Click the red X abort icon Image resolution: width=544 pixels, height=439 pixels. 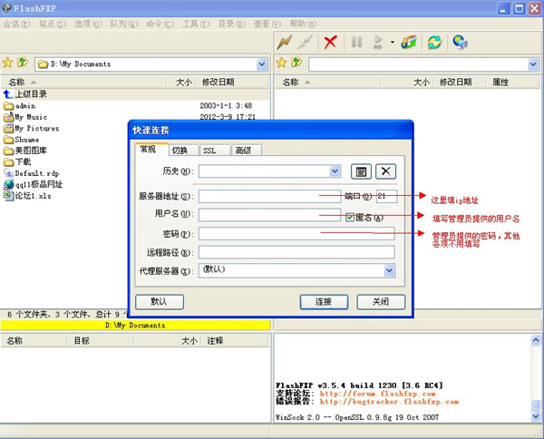pos(330,42)
